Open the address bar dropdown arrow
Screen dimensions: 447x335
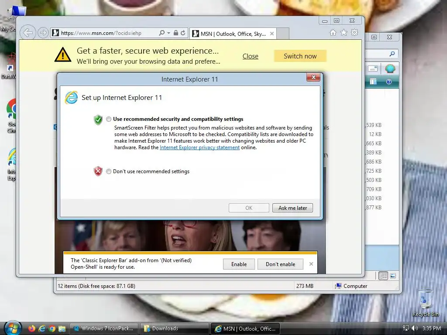click(x=169, y=33)
